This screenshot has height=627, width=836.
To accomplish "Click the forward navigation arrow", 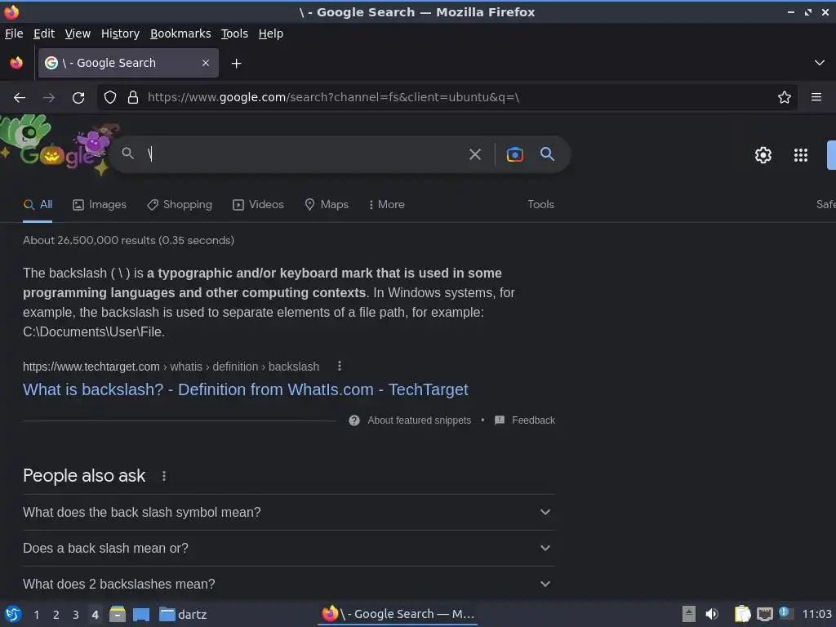I will [x=49, y=98].
